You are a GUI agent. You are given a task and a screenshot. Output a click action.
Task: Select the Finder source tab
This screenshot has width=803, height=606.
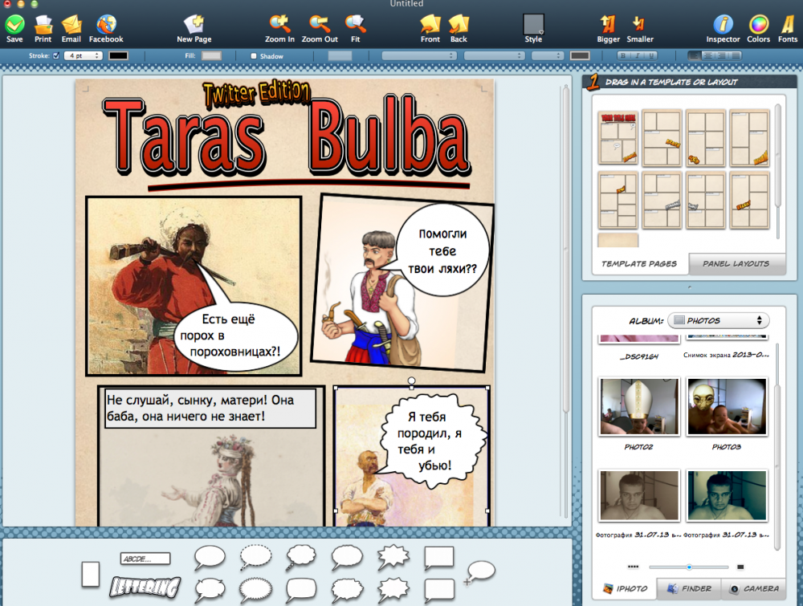pos(689,588)
